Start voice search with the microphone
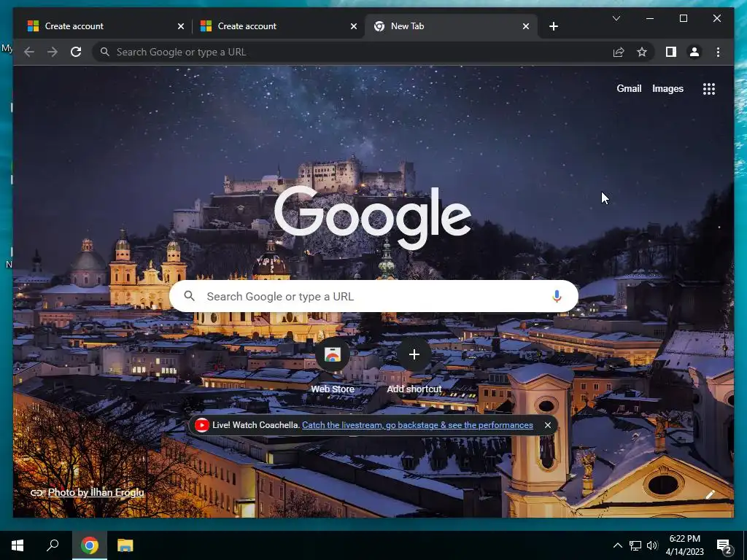The width and height of the screenshot is (747, 560). pos(557,296)
